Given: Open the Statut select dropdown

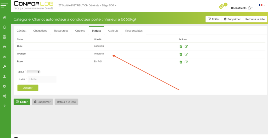Looking at the screenshot, I should coord(33,72).
